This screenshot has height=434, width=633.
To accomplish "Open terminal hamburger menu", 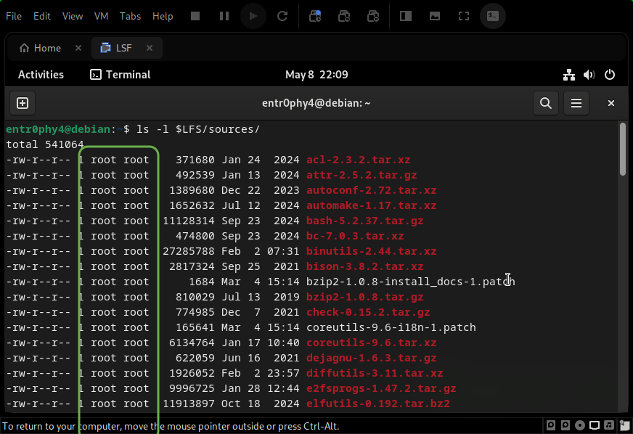I will pos(576,103).
